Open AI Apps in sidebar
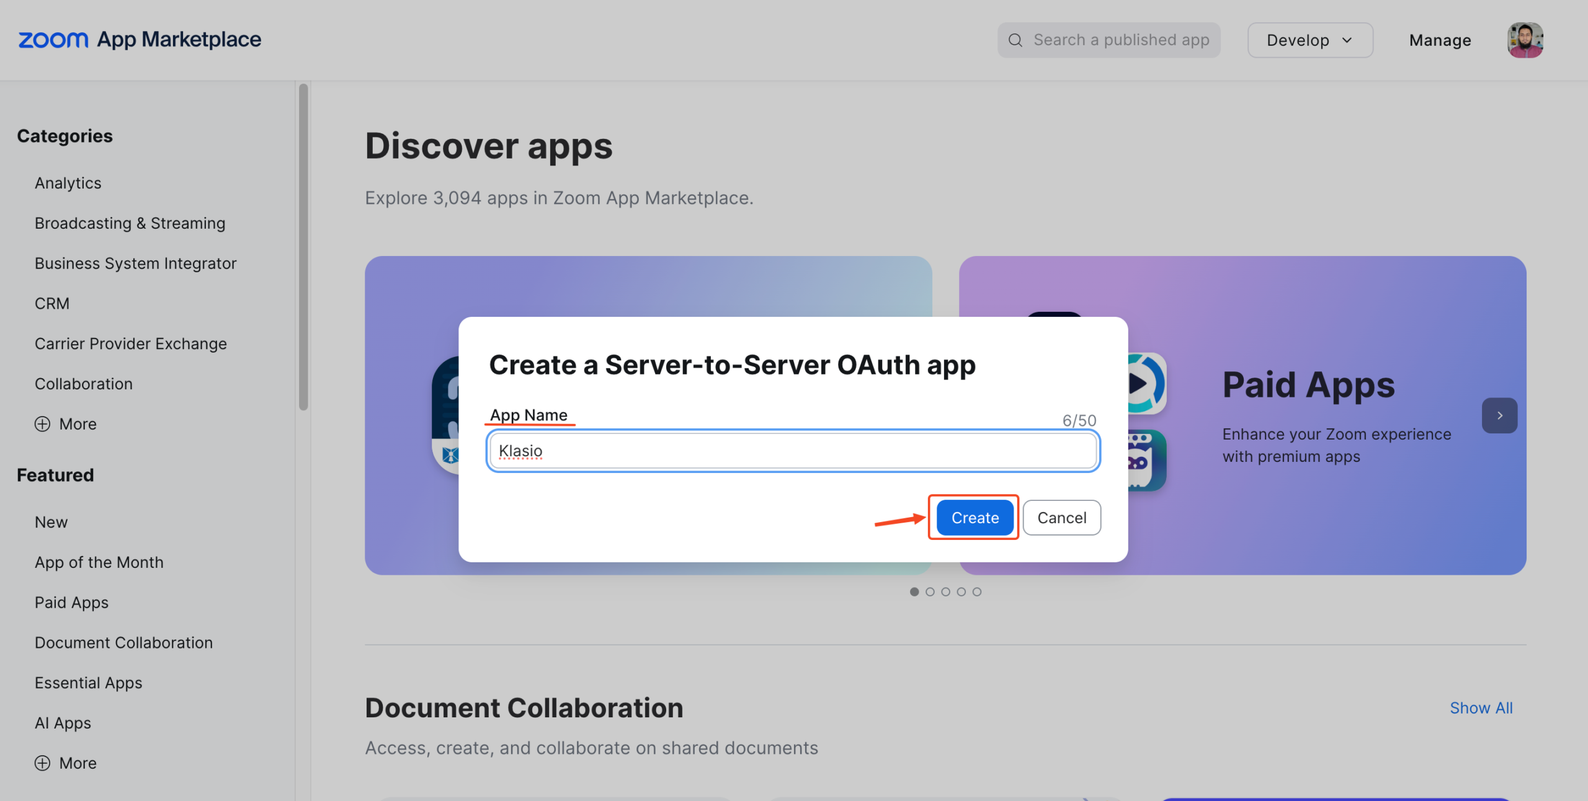This screenshot has width=1588, height=801. click(x=63, y=724)
